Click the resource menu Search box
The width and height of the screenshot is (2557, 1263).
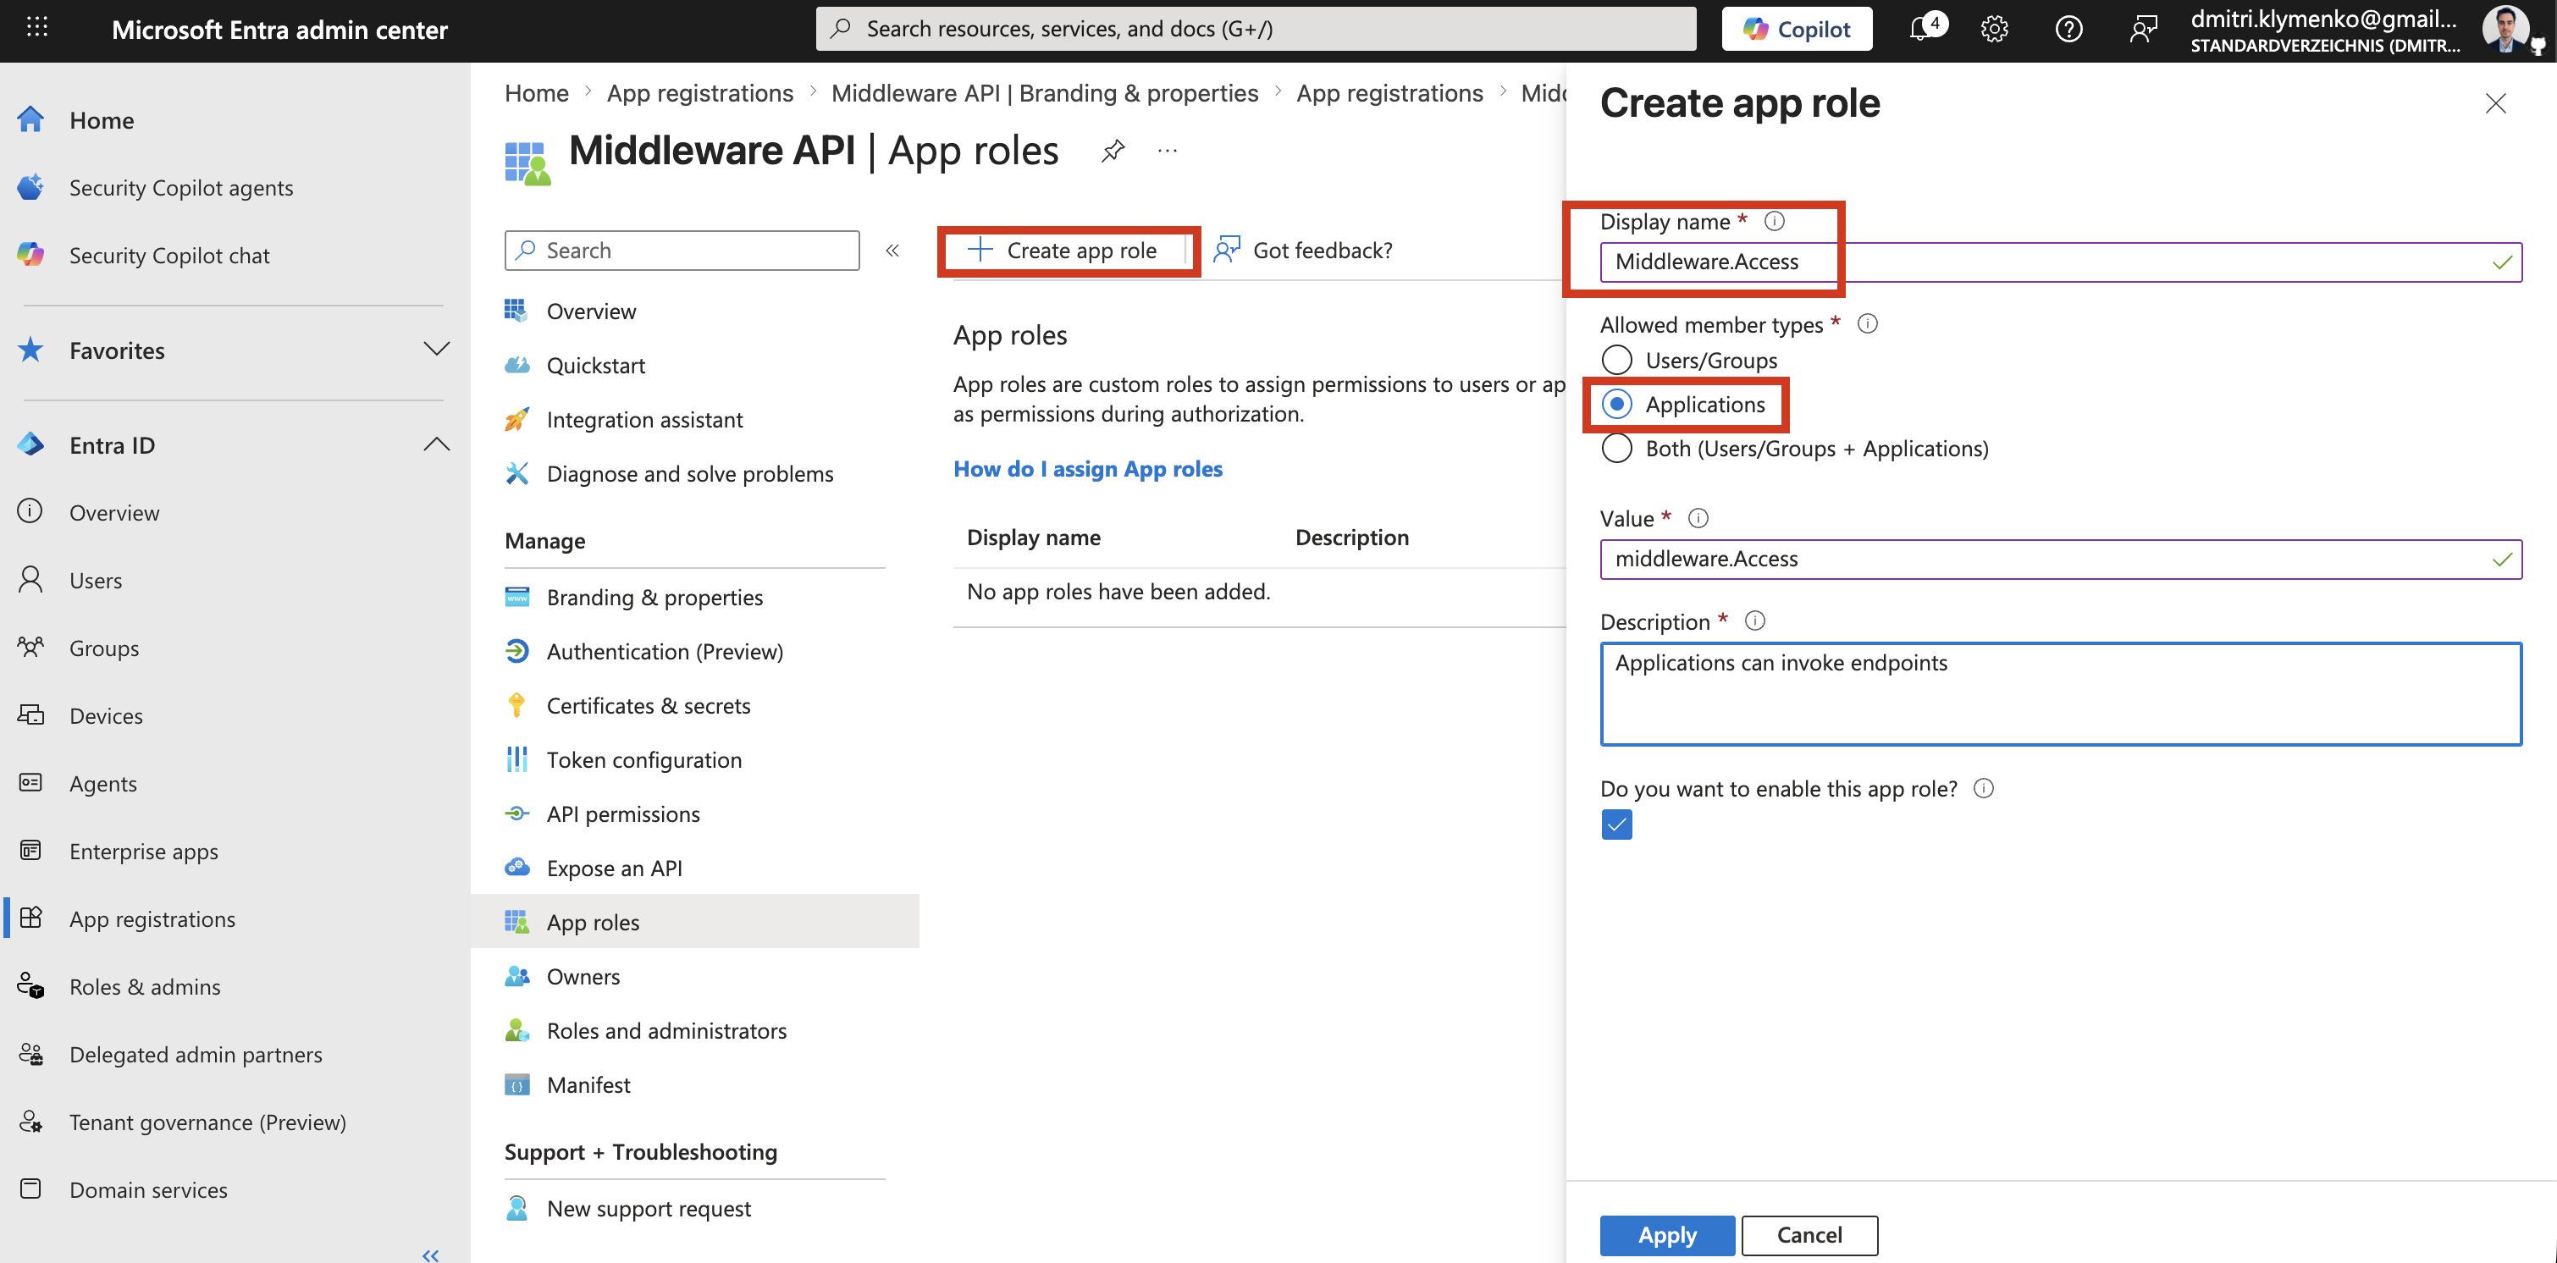[682, 250]
